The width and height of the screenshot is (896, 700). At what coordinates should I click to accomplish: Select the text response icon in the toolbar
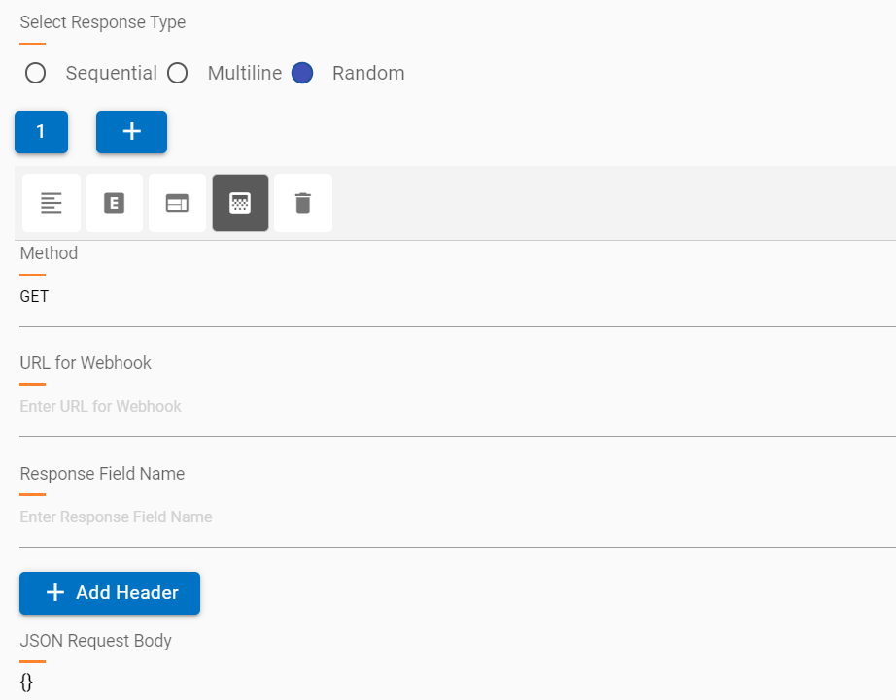51,203
